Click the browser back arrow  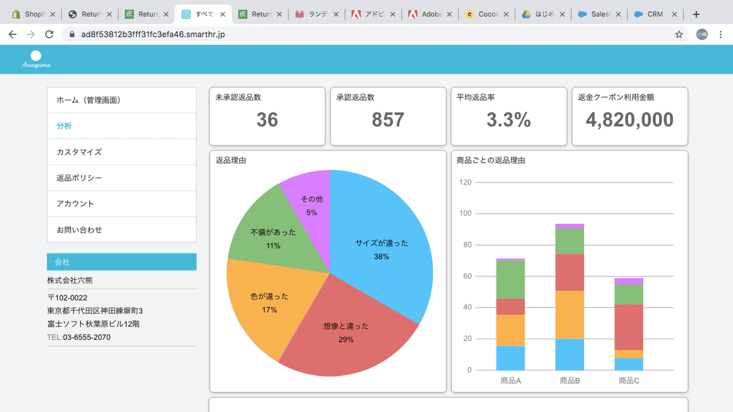coord(13,35)
